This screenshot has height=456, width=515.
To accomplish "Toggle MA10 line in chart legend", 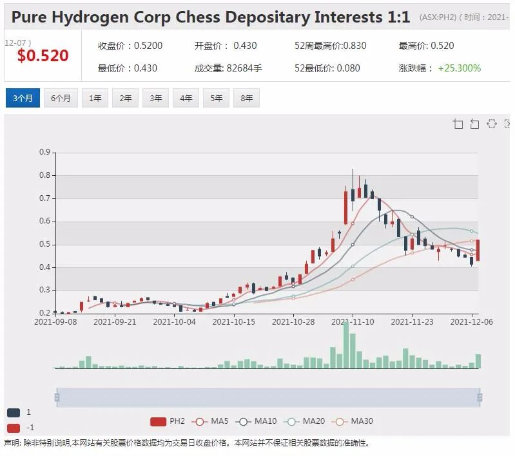I will tap(256, 421).
